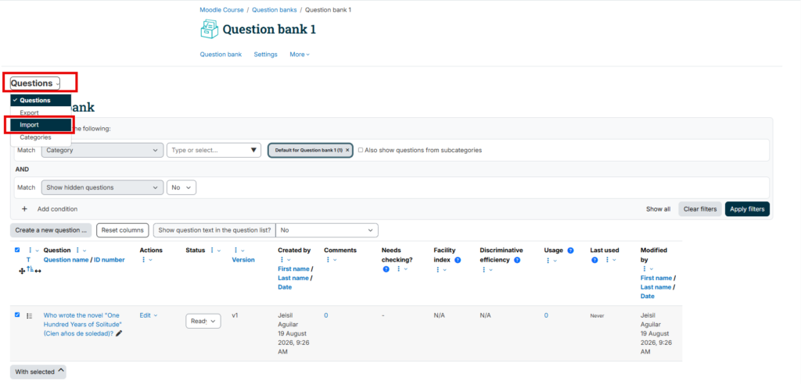
Task: Open the Settings tab
Action: click(266, 55)
